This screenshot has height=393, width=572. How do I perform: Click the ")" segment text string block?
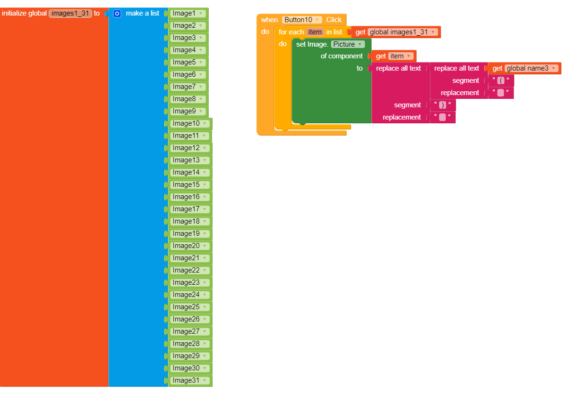click(443, 104)
